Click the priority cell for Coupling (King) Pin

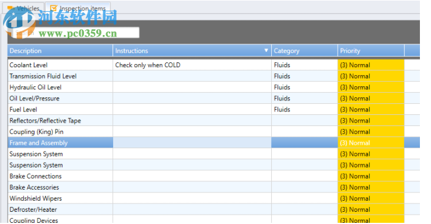[371, 132]
